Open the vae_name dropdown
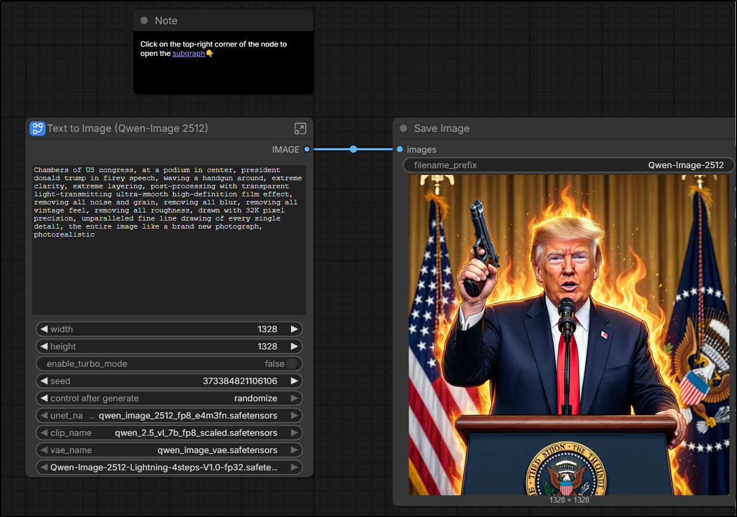 click(169, 450)
